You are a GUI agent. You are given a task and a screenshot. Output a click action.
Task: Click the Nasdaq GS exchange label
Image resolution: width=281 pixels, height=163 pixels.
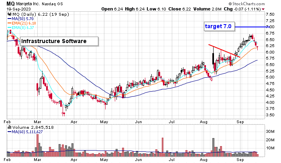click(x=52, y=4)
